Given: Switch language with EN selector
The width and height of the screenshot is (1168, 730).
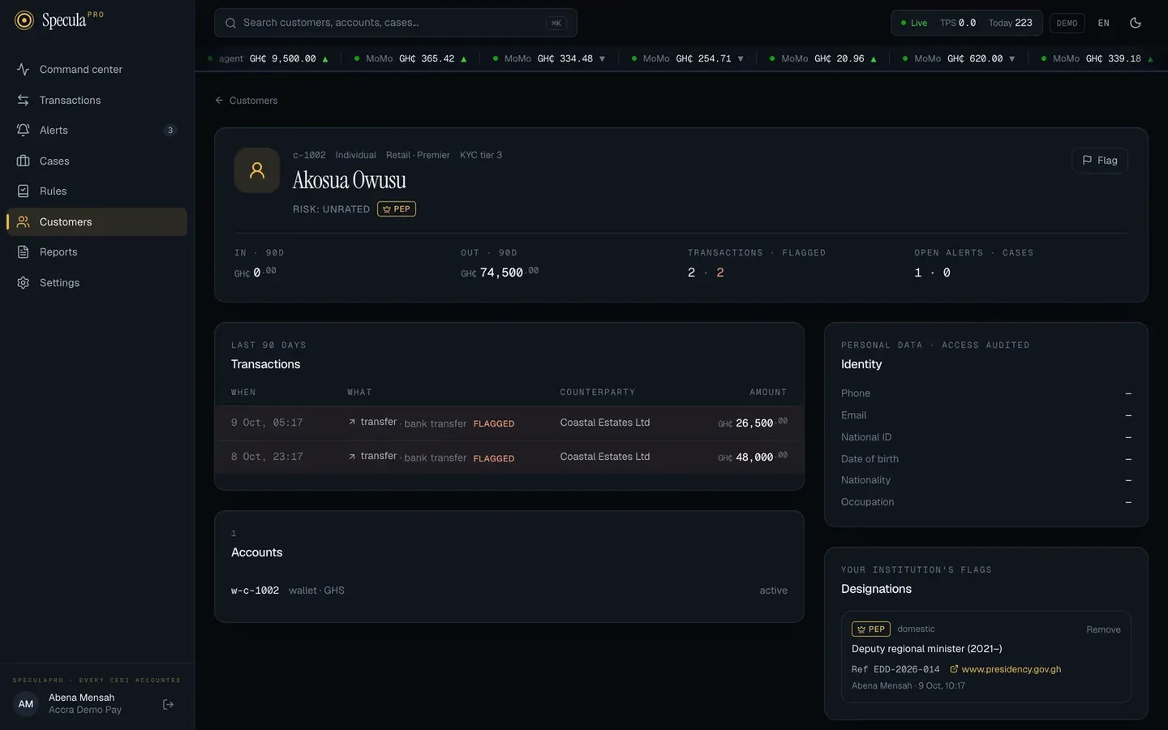Looking at the screenshot, I should click(x=1104, y=23).
